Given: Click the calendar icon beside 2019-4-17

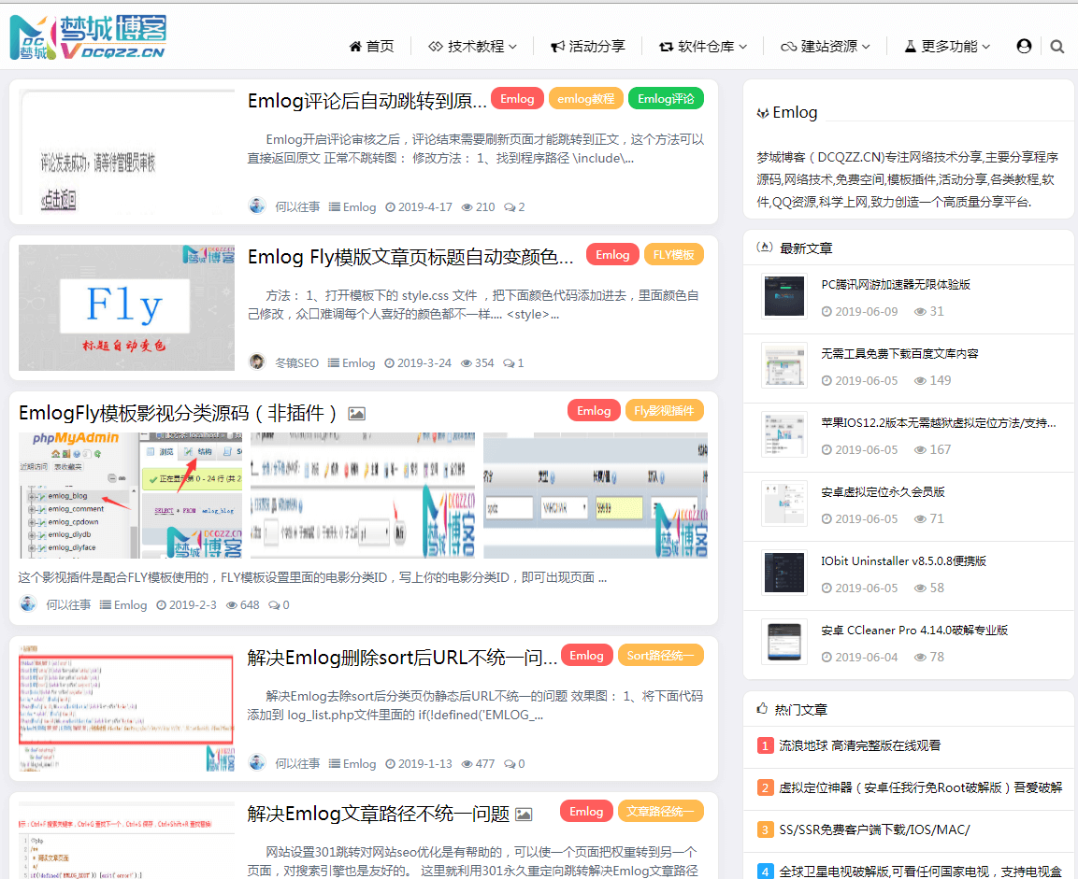Looking at the screenshot, I should tap(392, 206).
